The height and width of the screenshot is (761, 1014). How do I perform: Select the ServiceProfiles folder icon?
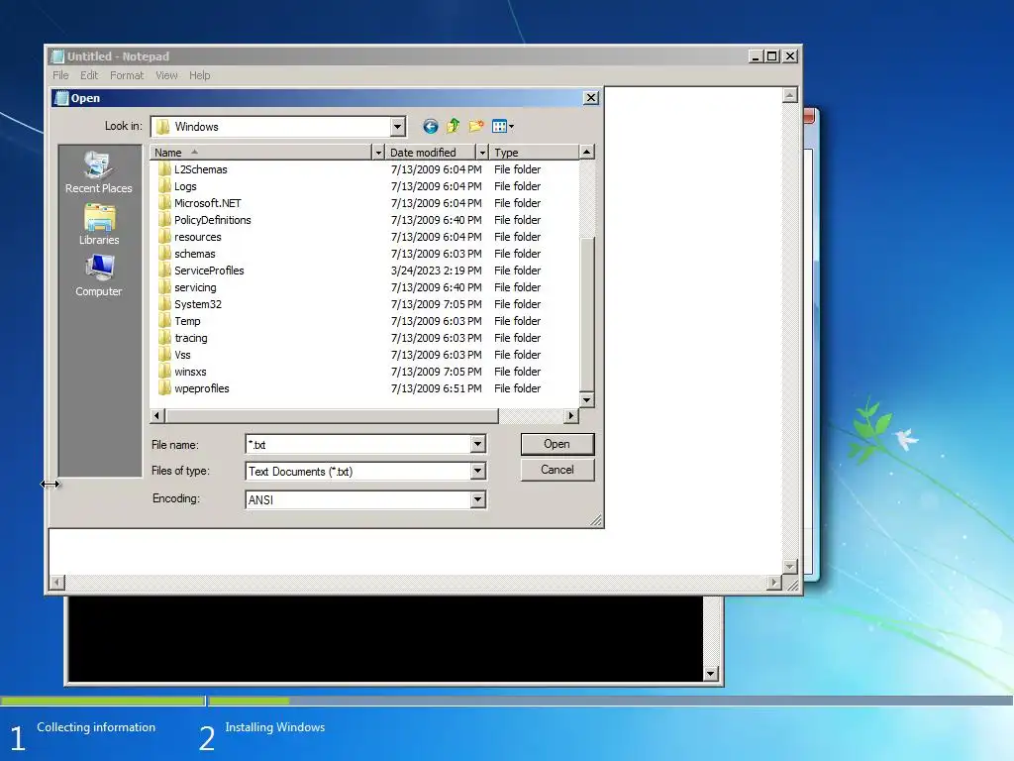[x=164, y=271]
